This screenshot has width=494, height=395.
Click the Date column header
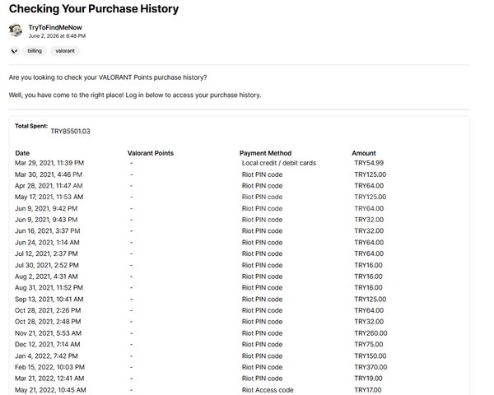[22, 153]
